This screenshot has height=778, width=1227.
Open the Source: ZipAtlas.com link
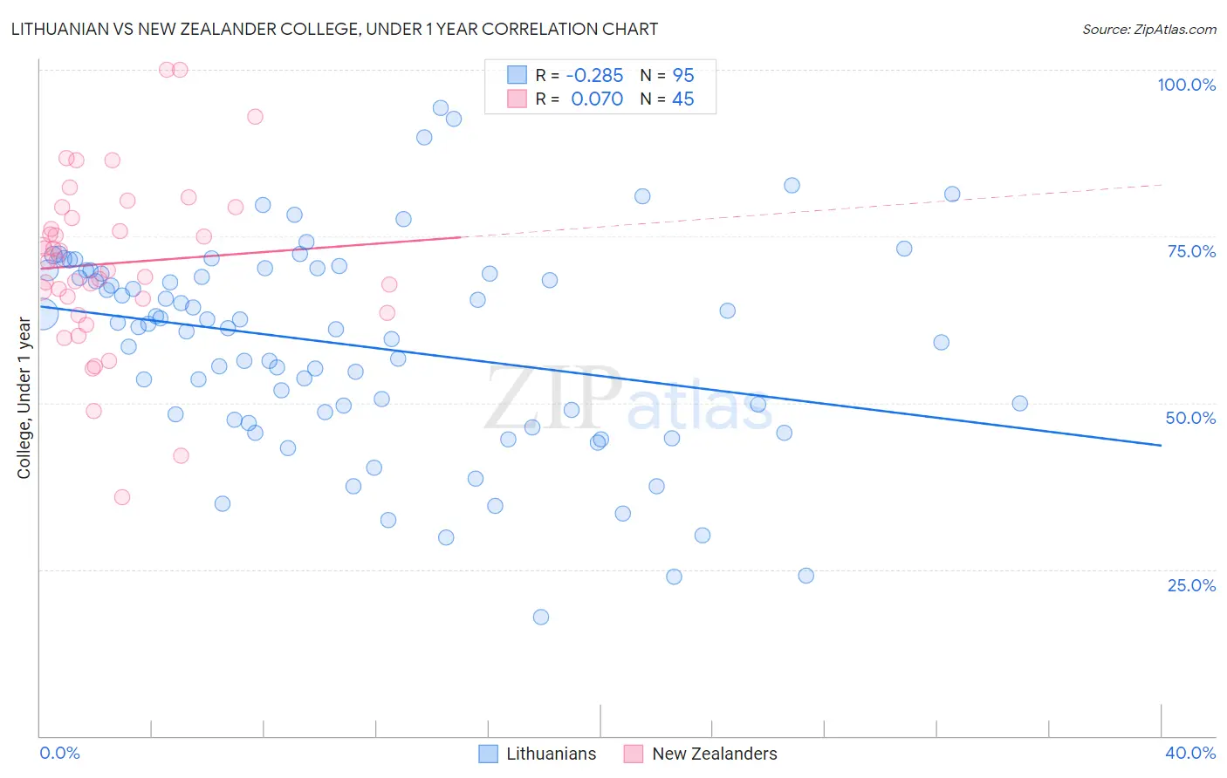[x=1149, y=29]
